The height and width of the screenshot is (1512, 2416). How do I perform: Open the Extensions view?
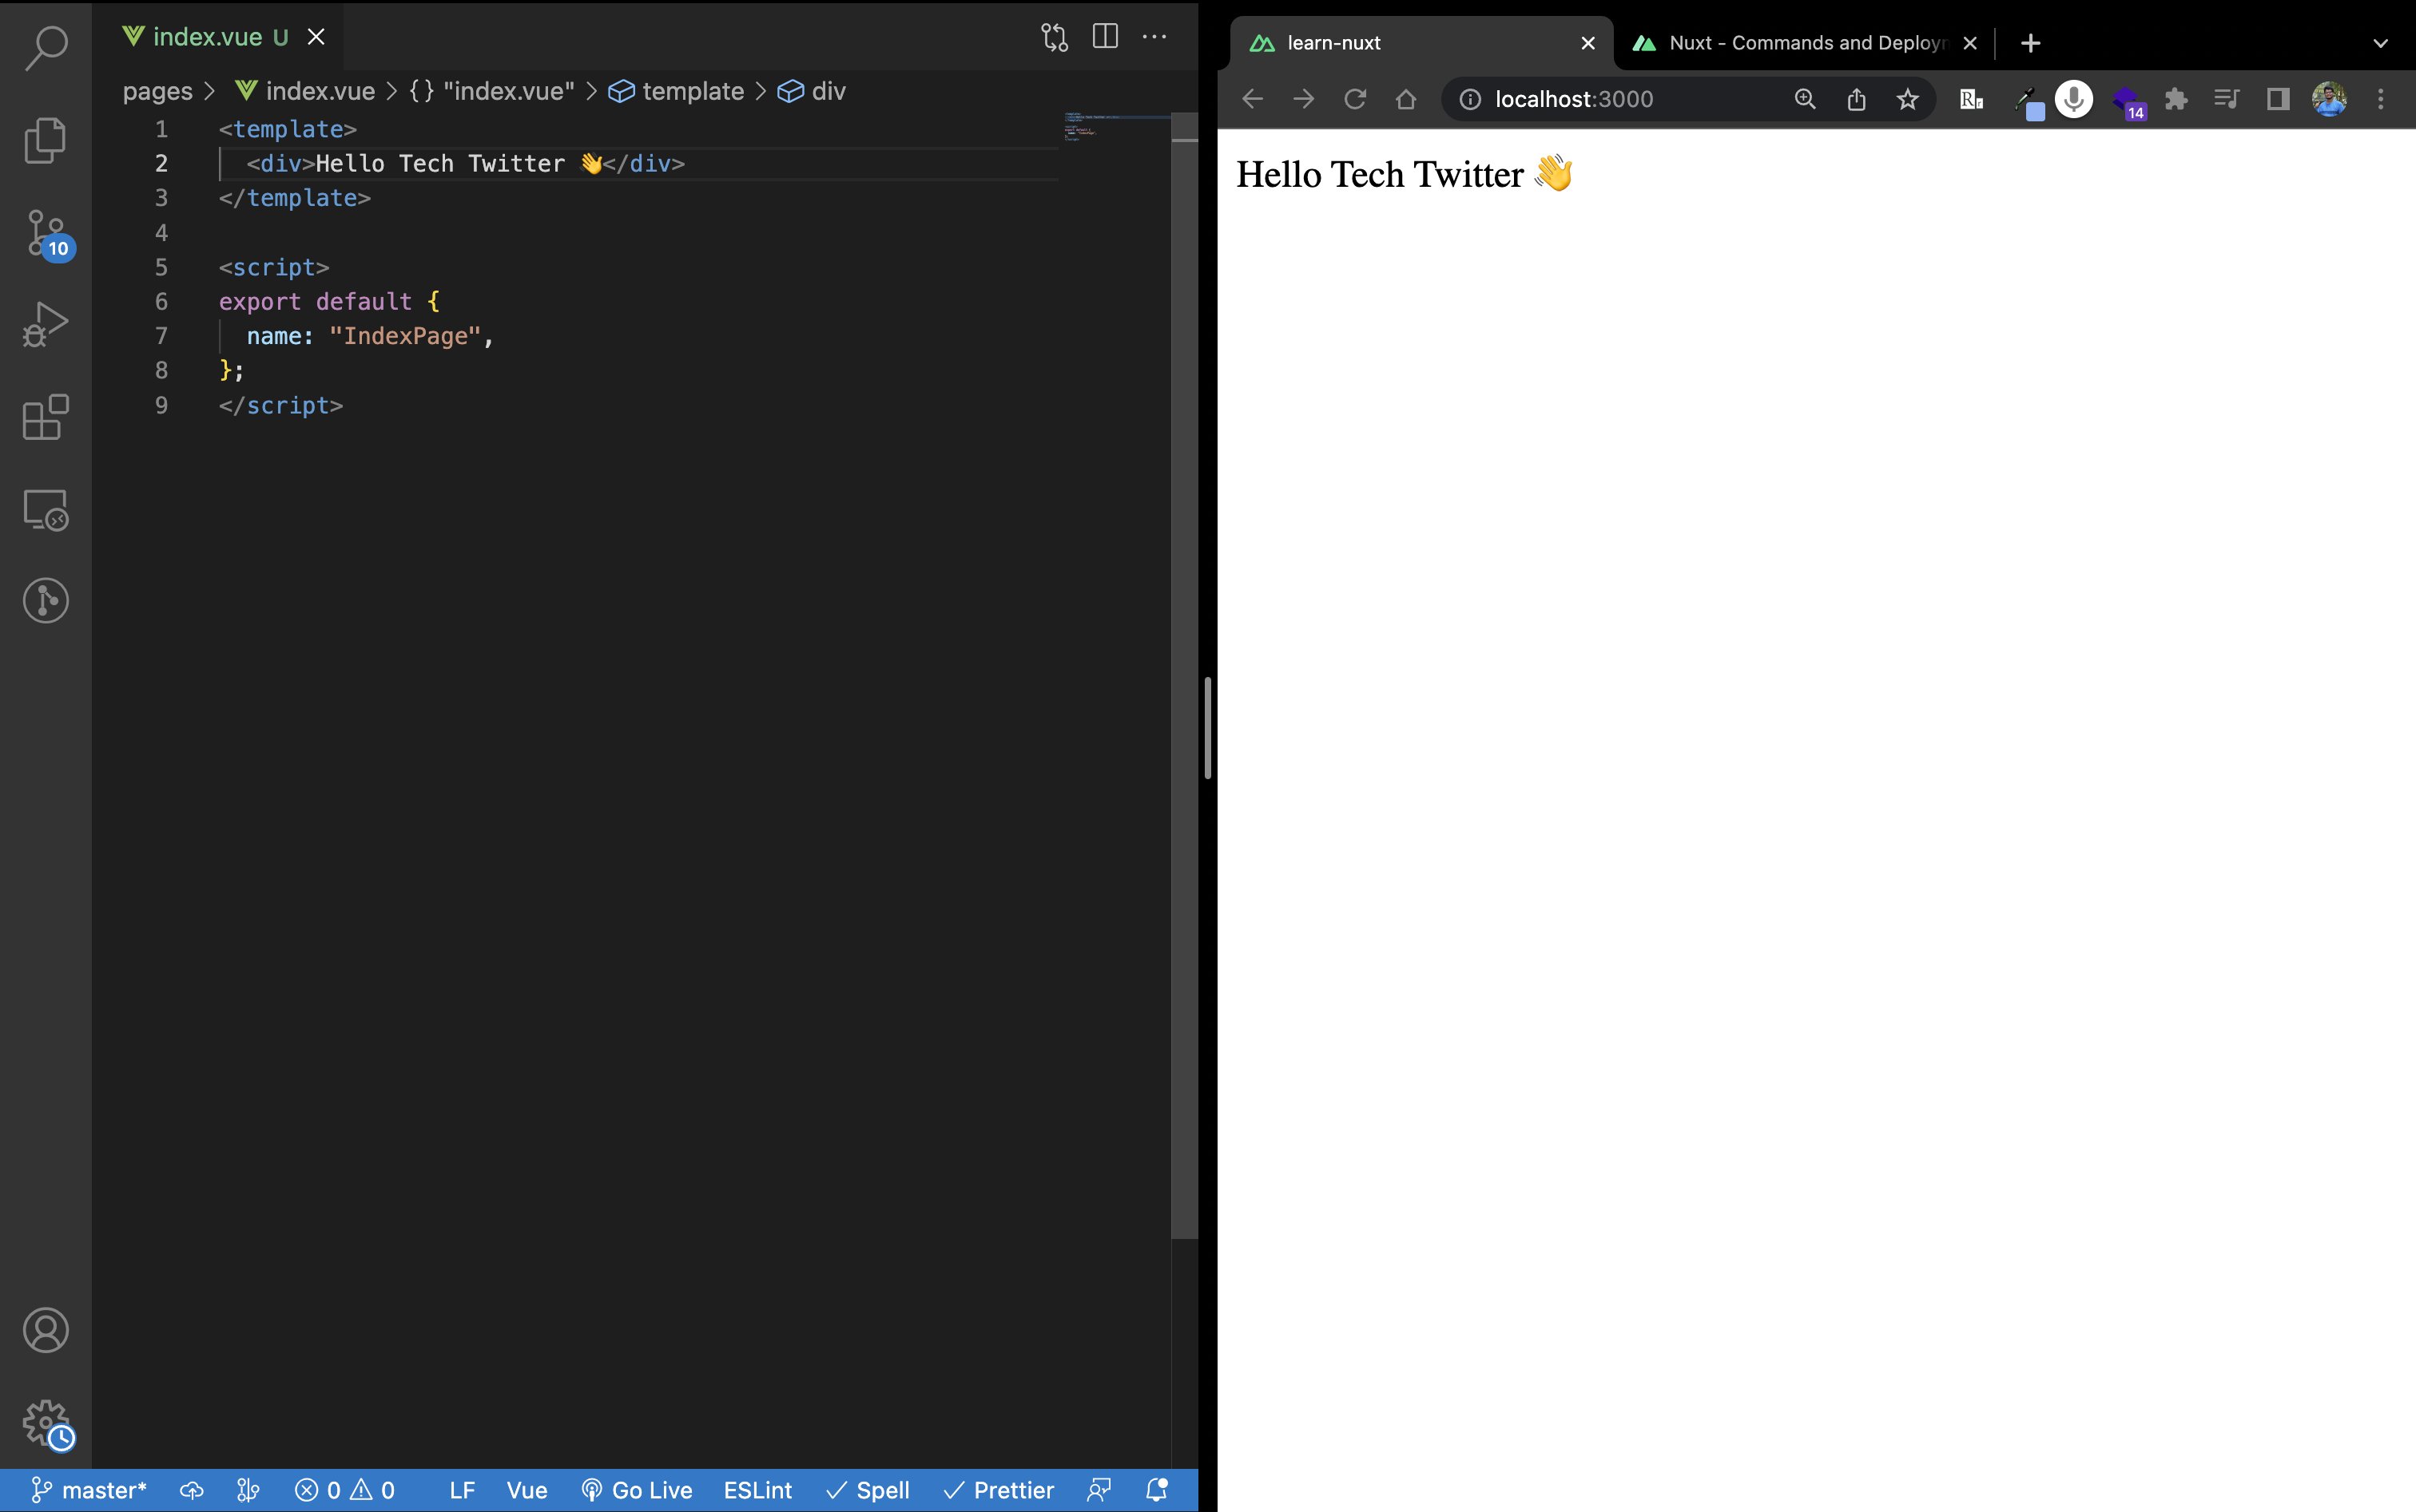click(46, 417)
